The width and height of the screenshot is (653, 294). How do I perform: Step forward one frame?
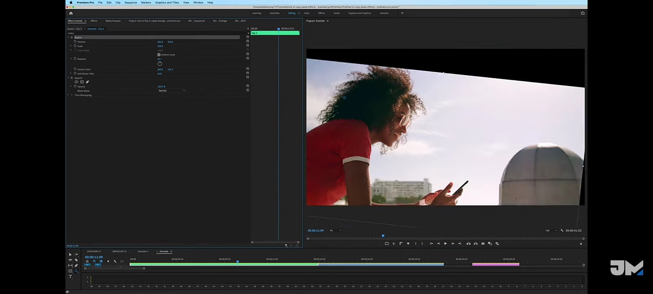point(453,243)
